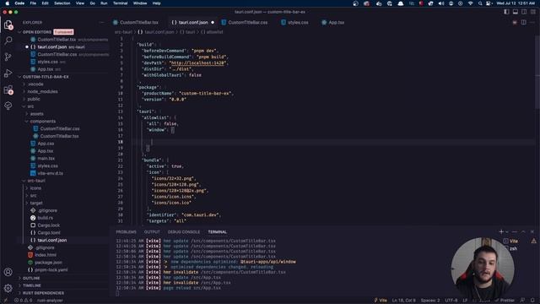Toggle secondary side bar layout icon
540x304 pixels.
click(x=524, y=12)
